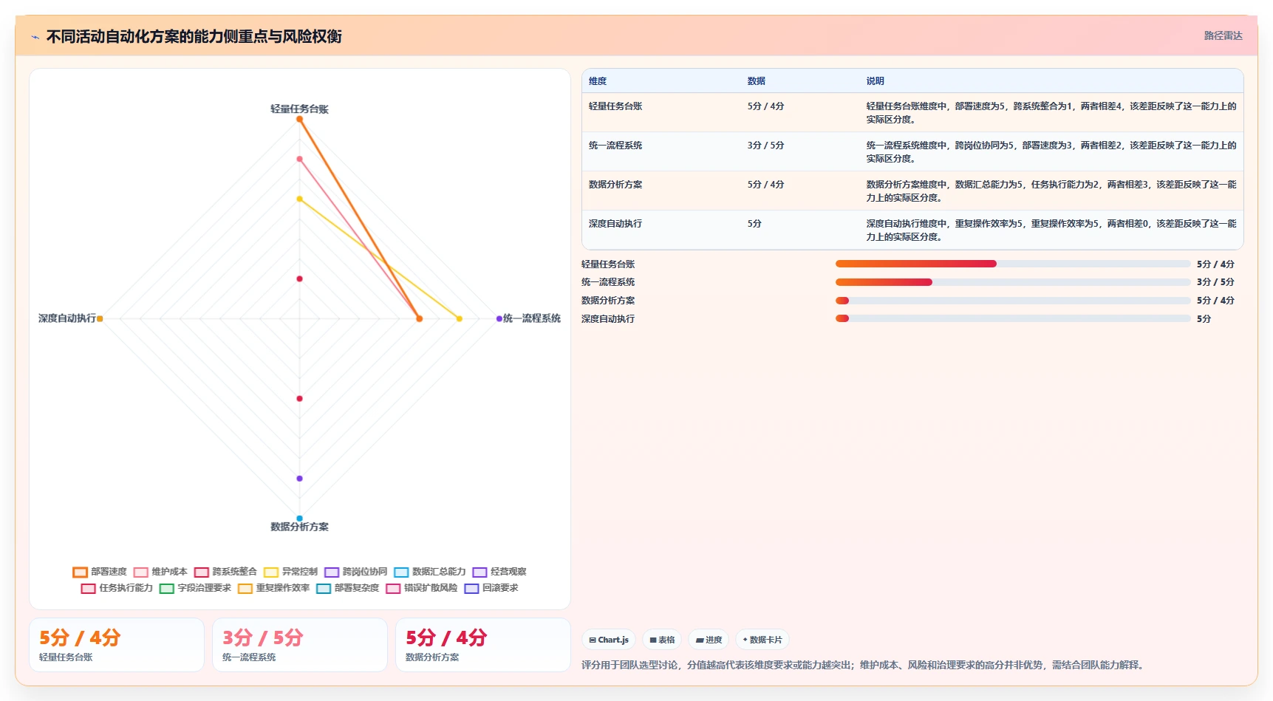The image size is (1273, 701).
Task: Select the 进度 tag chip
Action: (x=709, y=640)
